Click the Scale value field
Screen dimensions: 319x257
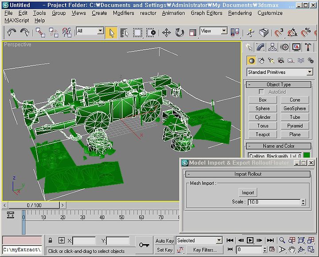(x=274, y=202)
